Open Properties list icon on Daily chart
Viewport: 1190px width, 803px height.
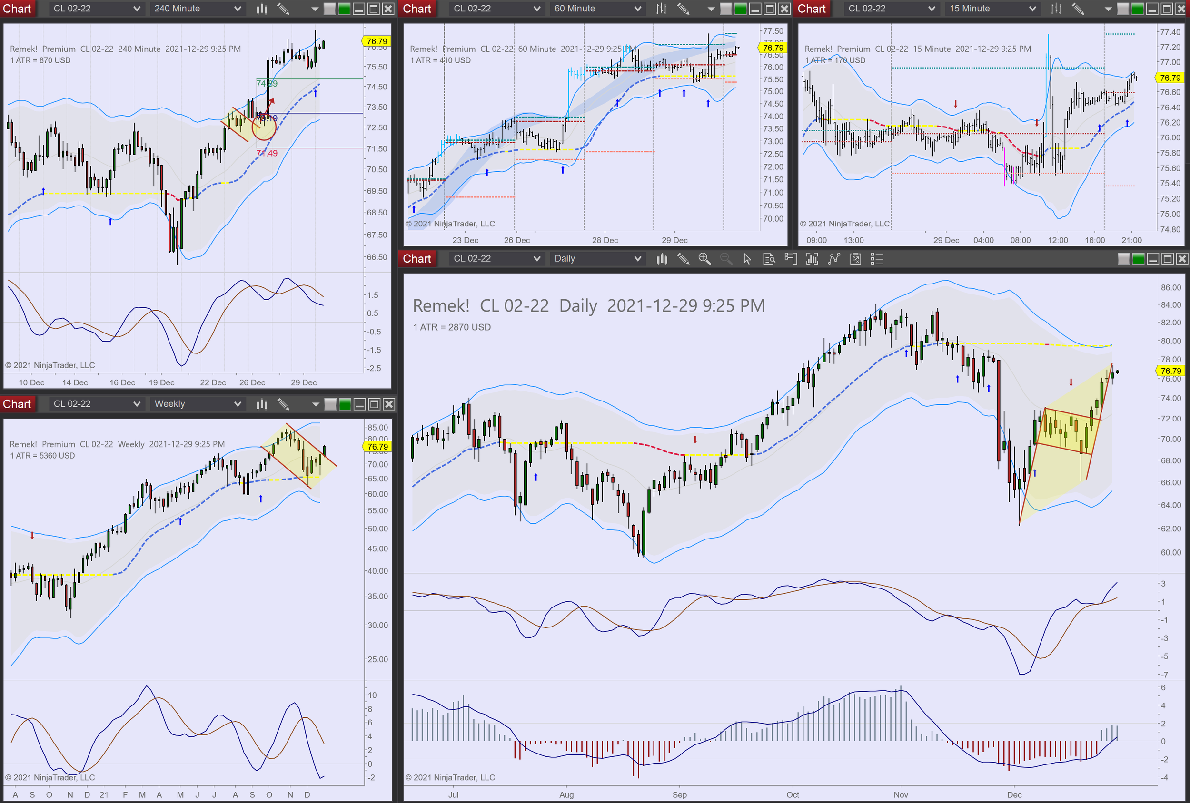coord(877,259)
